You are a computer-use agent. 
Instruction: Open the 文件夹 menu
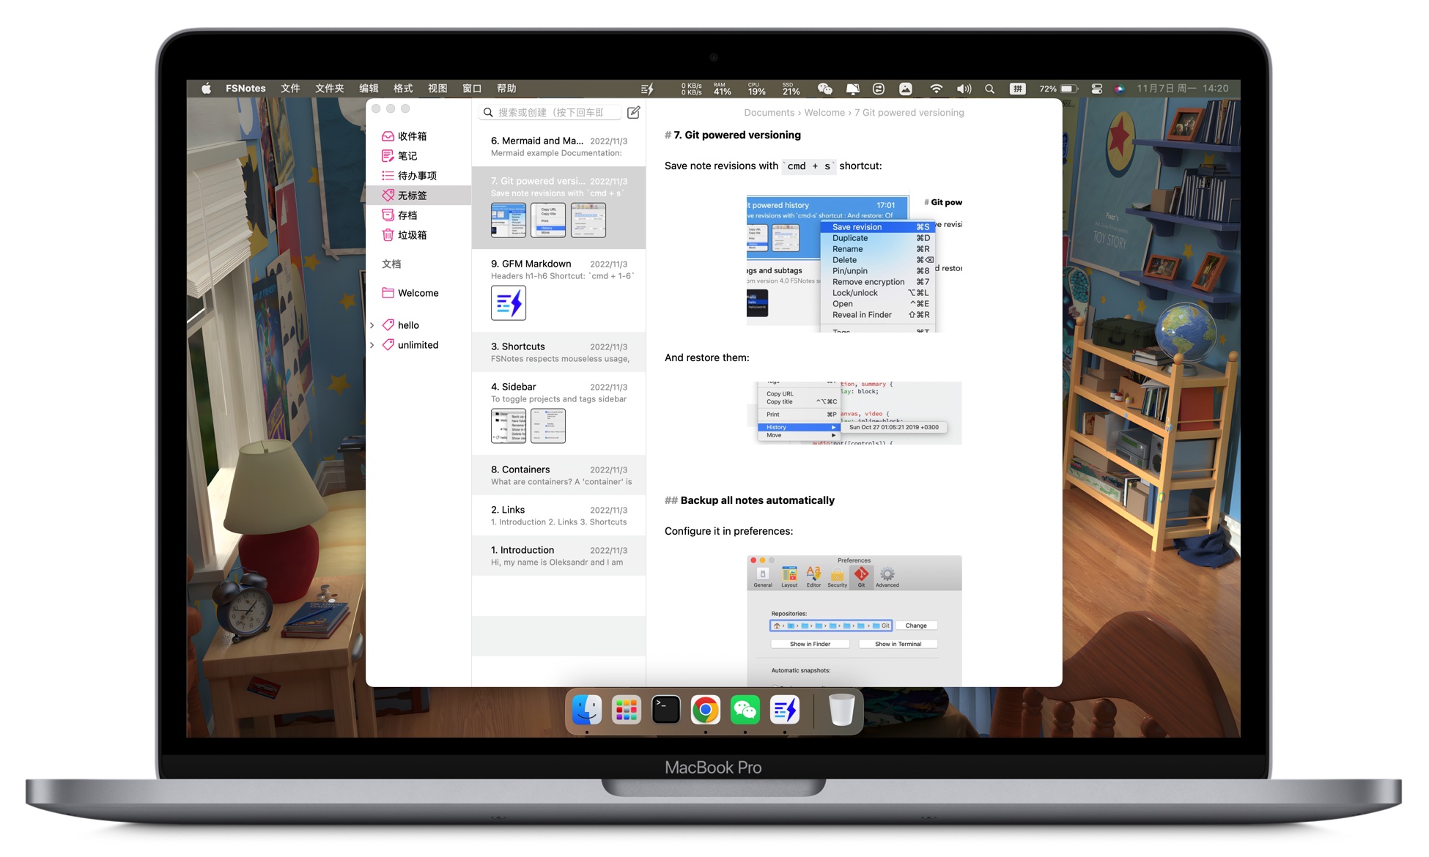click(329, 89)
